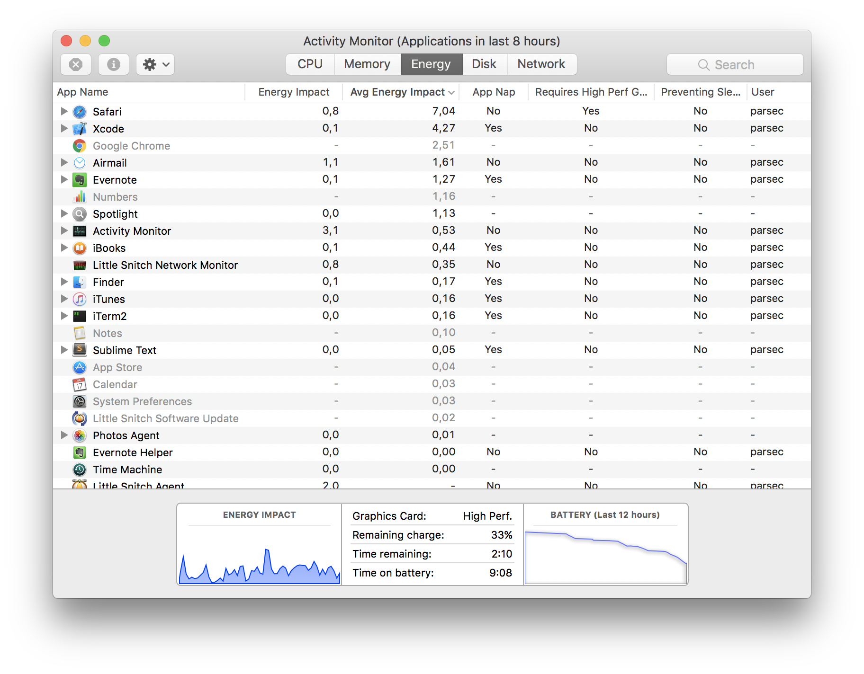Sort by Requires High Perf GPU header
The image size is (864, 674).
click(591, 92)
